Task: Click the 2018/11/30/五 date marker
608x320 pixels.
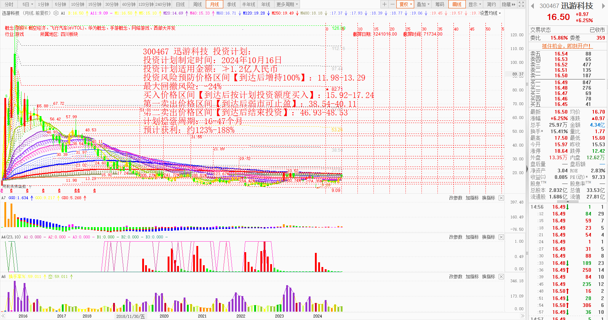Action: coord(130,316)
